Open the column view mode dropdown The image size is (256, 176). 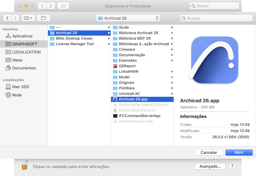tap(28, 18)
